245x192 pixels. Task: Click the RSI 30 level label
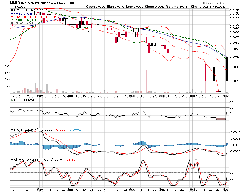point(231,118)
